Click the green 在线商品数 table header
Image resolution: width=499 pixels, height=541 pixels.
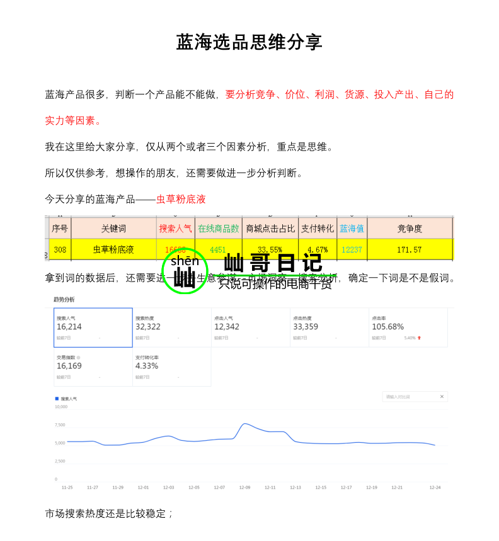[219, 229]
